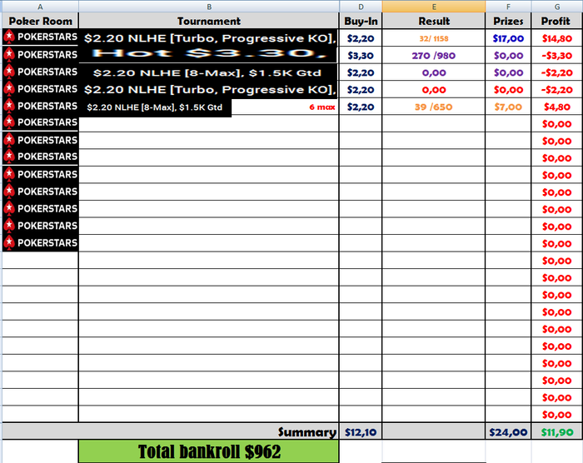Select Prizes cell $17,00
583x463 pixels.
[x=508, y=38]
